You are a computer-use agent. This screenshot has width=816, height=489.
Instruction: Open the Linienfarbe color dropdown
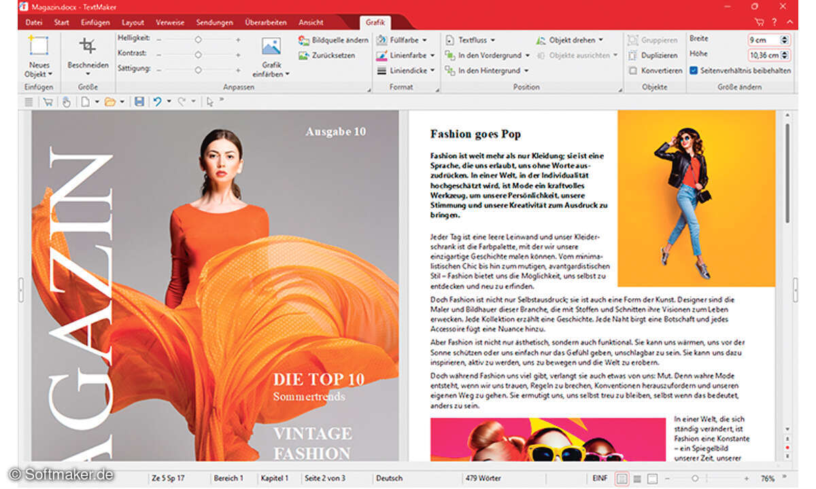click(x=432, y=56)
